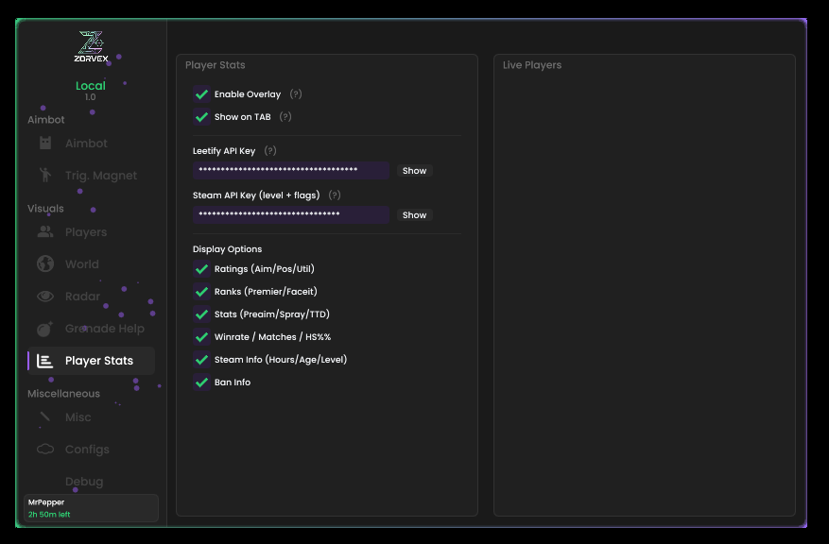Screen dimensions: 829x544
Task: Click the Zorvex logo at top
Action: point(91,46)
